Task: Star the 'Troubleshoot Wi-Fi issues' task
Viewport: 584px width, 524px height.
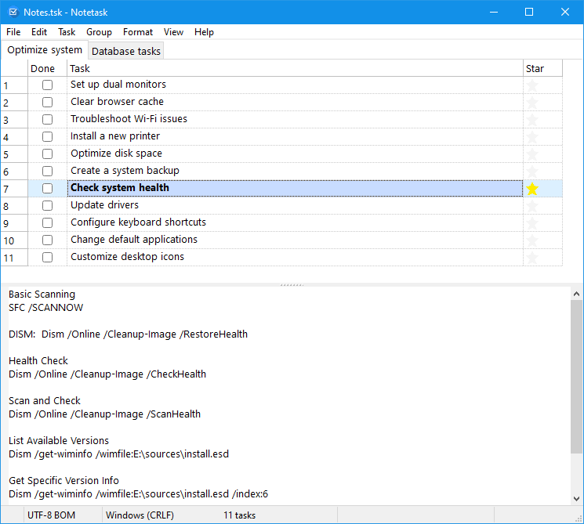Action: pos(532,120)
